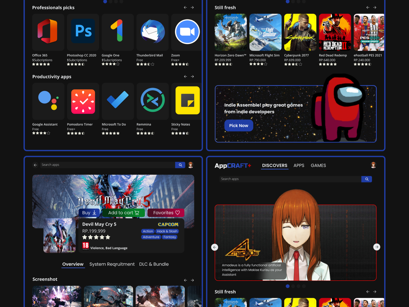Show next Amadeus banner slide
Image resolution: width=409 pixels, height=307 pixels.
pos(377,247)
